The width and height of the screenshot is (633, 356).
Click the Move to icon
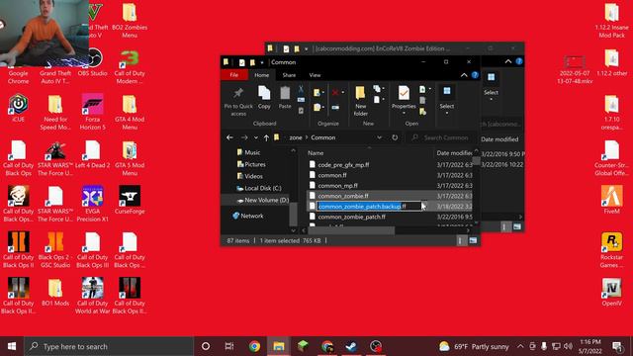(316, 93)
